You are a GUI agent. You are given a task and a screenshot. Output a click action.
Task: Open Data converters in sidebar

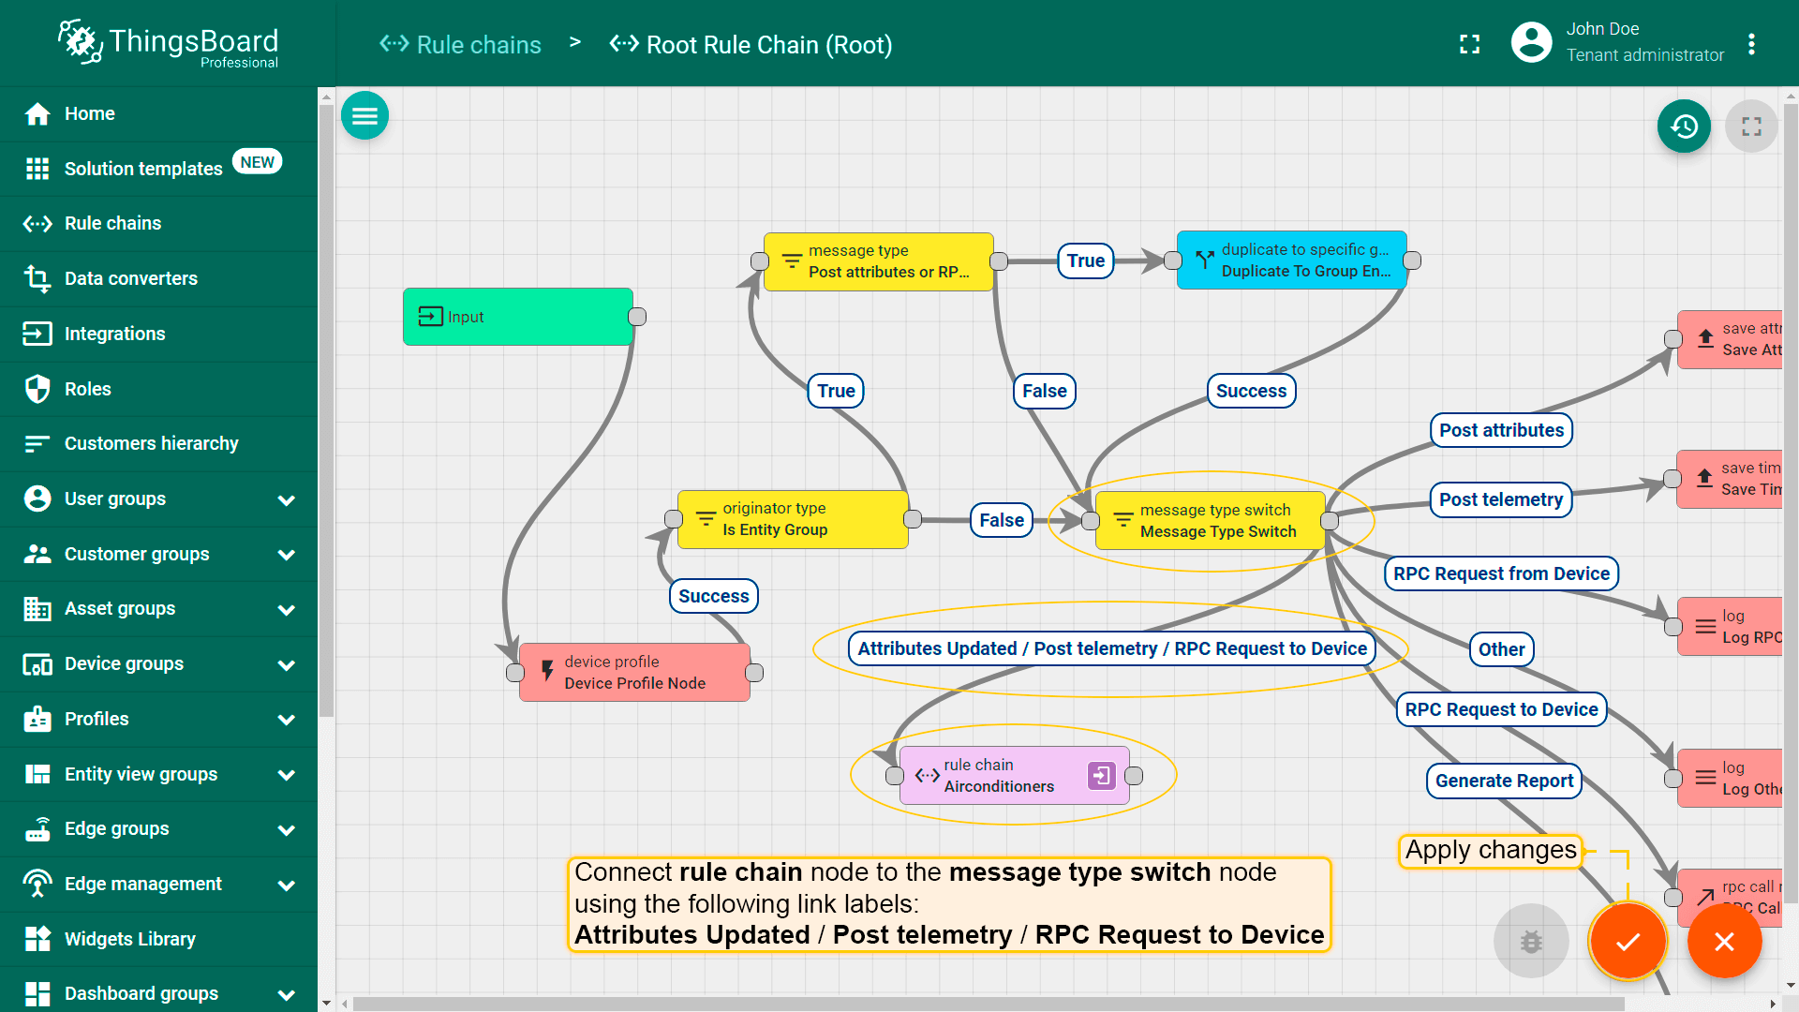[x=159, y=278]
